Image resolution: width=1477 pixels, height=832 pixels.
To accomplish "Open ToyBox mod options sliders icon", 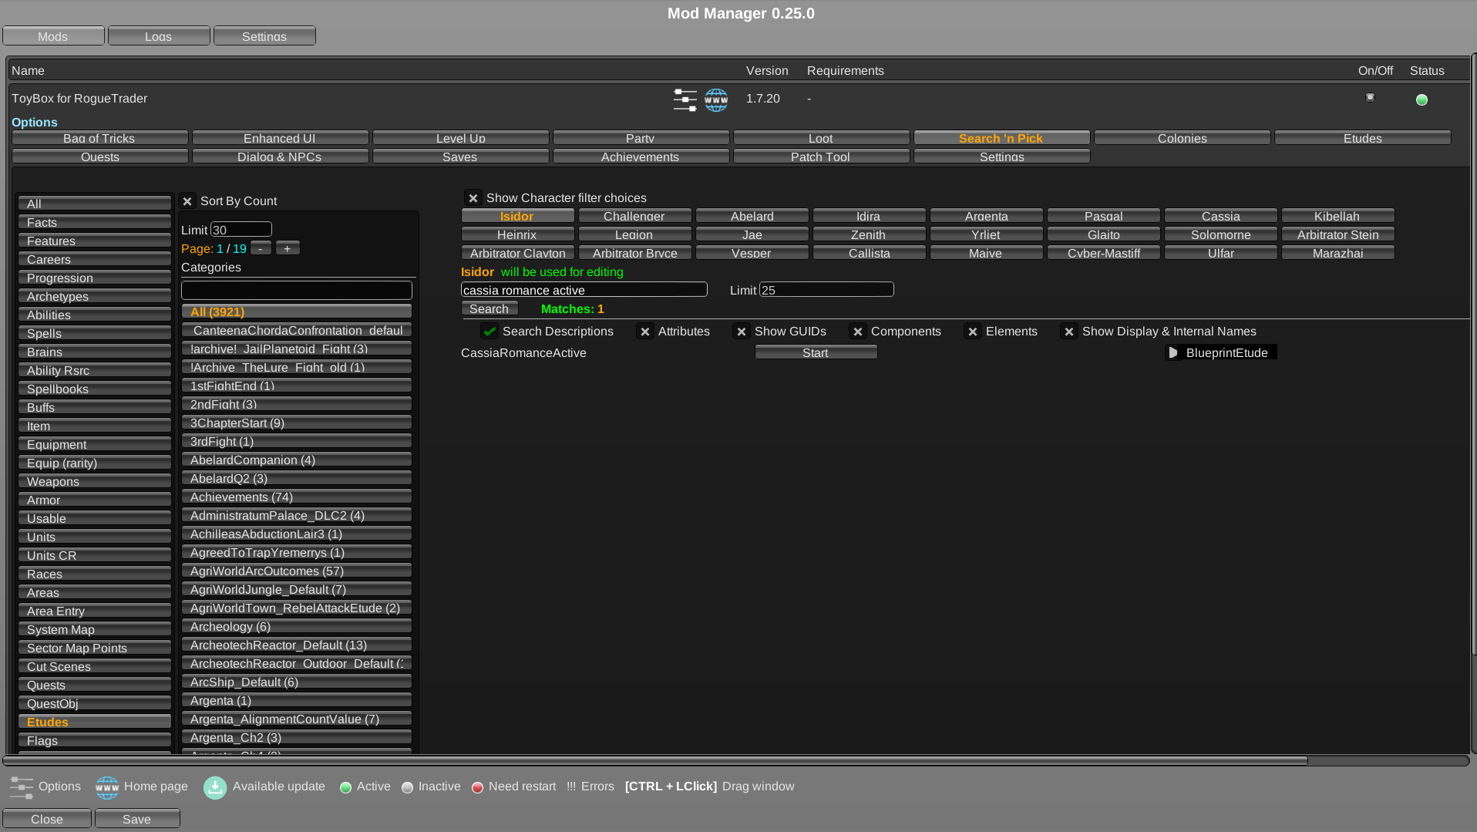I will click(x=685, y=99).
